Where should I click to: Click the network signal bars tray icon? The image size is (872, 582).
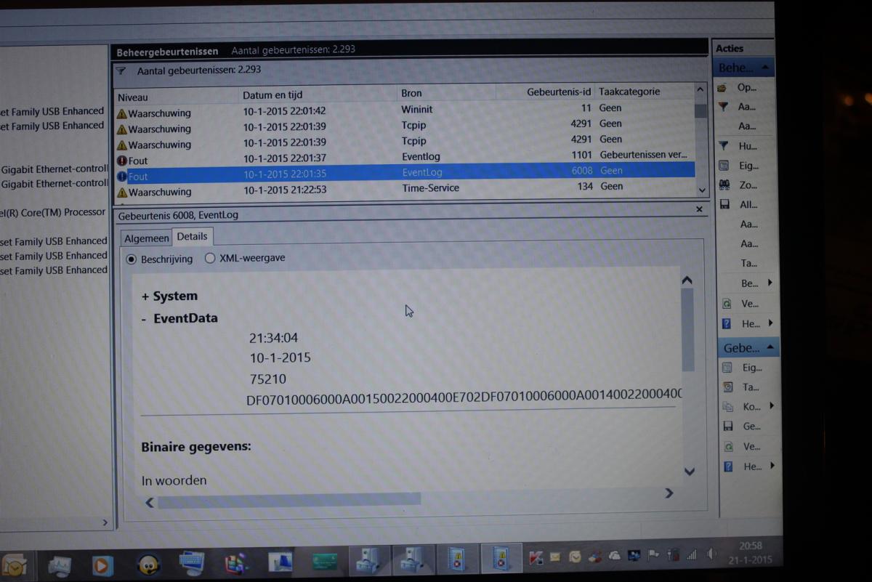pos(692,554)
